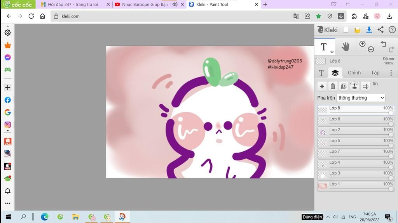Open image file via folder icon

tap(358, 30)
